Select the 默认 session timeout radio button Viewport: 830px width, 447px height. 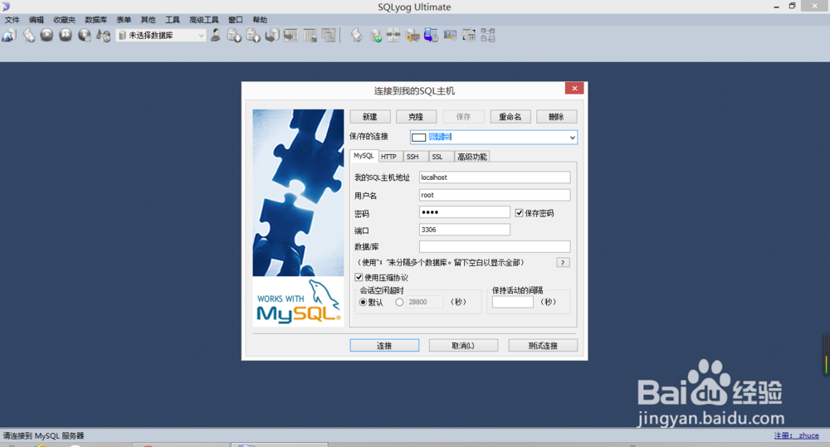point(363,302)
